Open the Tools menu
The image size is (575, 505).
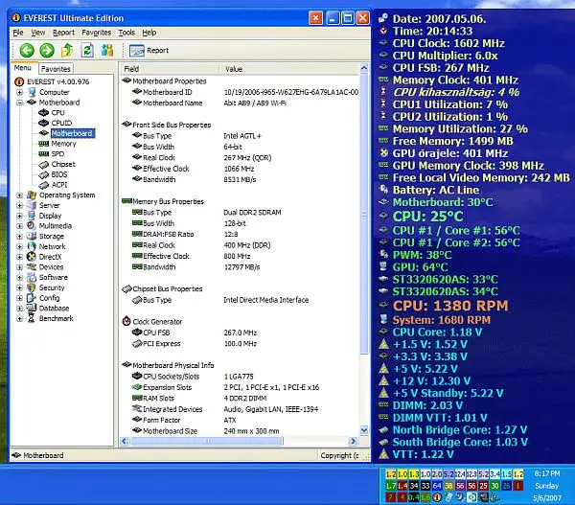(x=126, y=33)
